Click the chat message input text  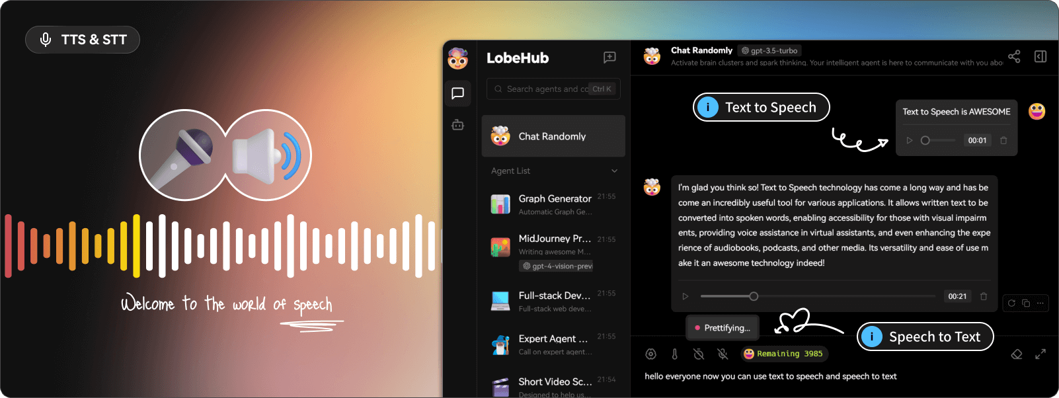coord(771,376)
